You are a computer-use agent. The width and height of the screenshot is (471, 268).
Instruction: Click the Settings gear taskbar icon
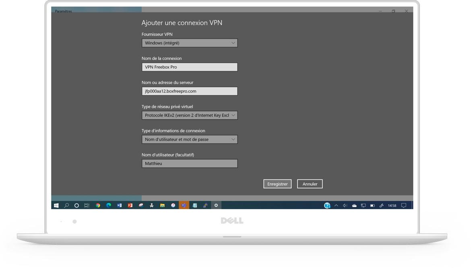216,205
